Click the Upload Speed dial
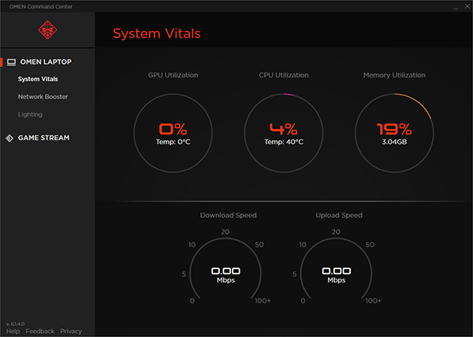The height and width of the screenshot is (337, 473). click(338, 273)
